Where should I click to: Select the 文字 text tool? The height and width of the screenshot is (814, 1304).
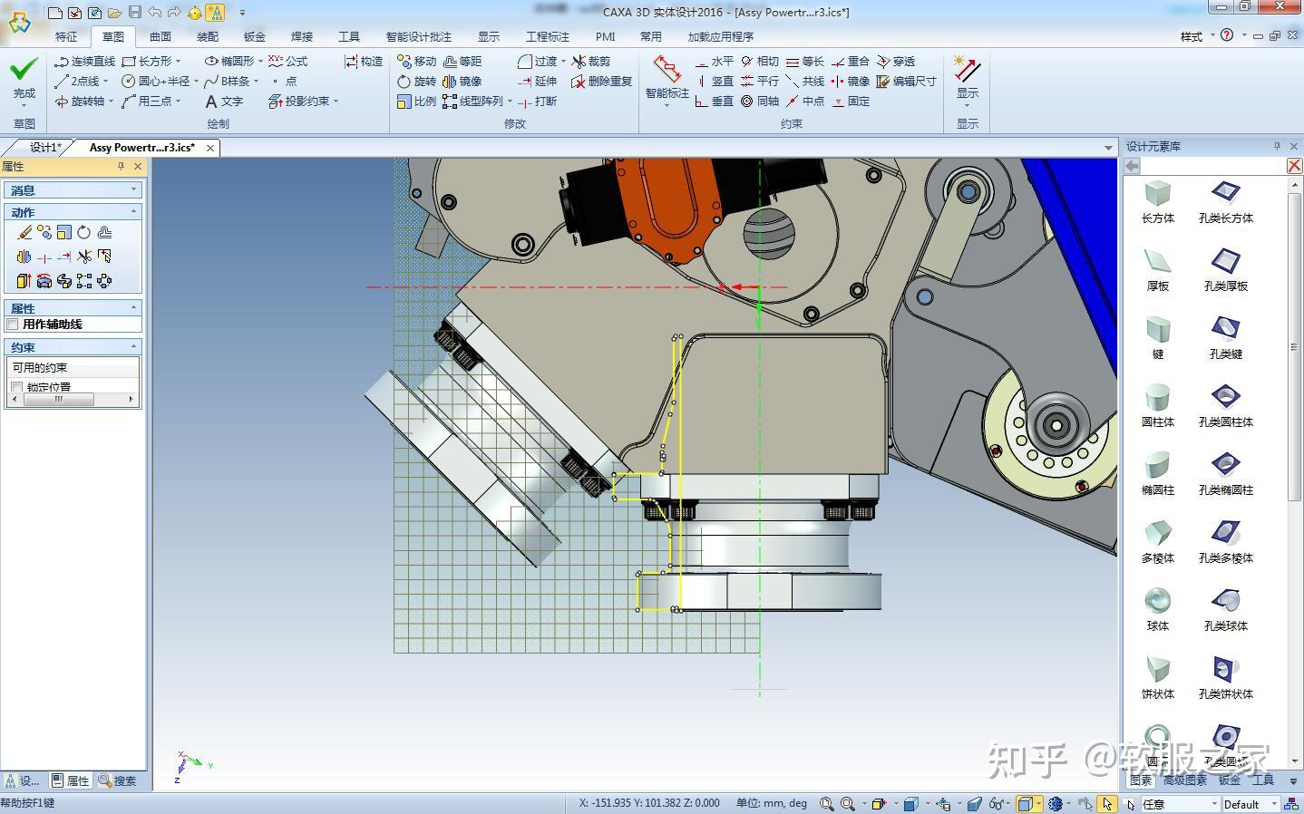coord(224,102)
